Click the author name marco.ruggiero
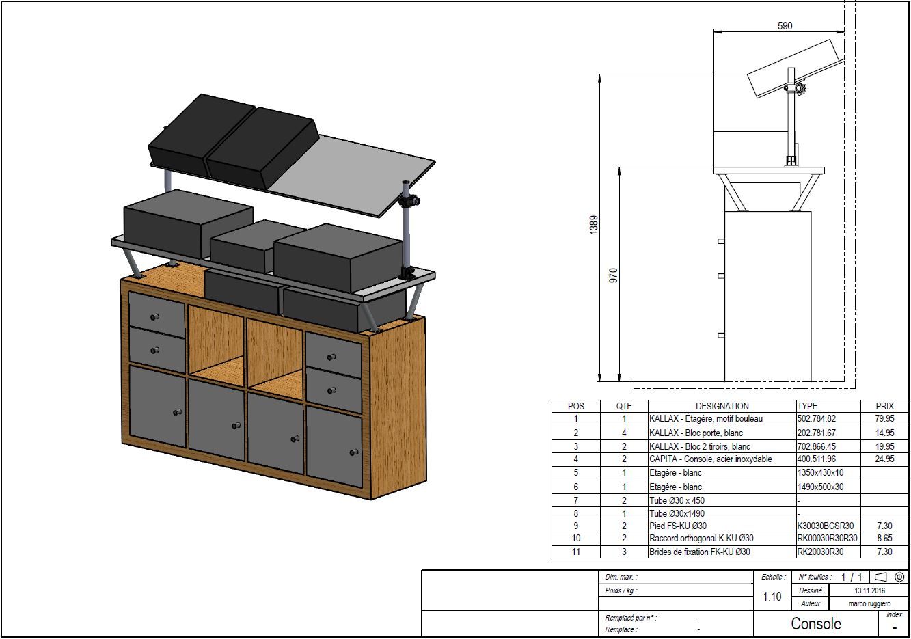Screen dimensions: 911x639 pos(869,603)
